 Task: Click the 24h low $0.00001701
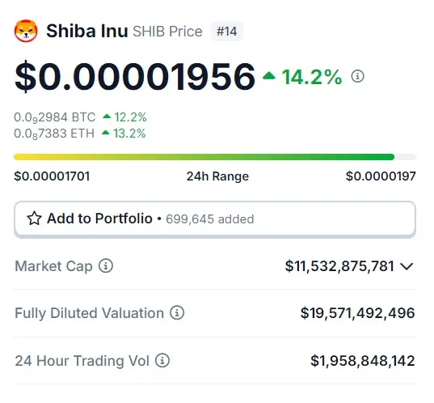[52, 176]
